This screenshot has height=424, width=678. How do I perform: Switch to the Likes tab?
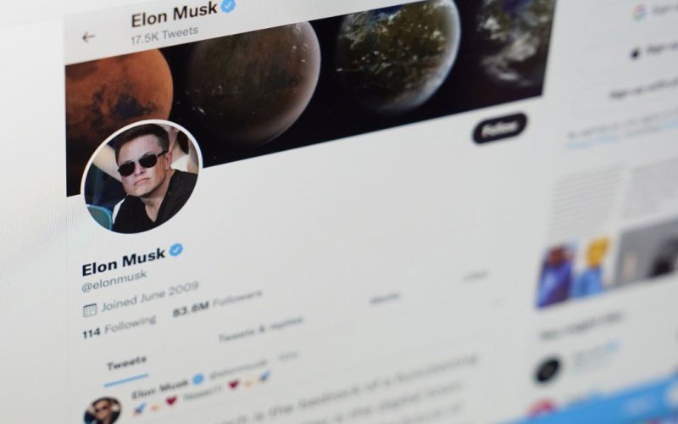click(x=475, y=276)
